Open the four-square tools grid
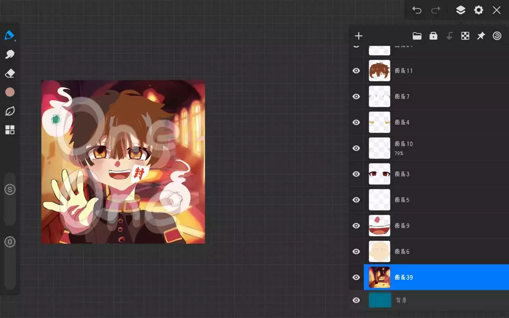This screenshot has width=509, height=318. click(10, 130)
